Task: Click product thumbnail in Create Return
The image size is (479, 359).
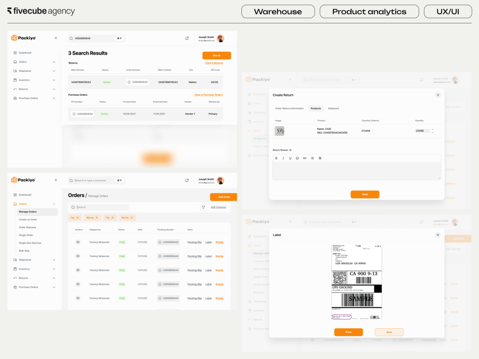Action: tap(279, 131)
